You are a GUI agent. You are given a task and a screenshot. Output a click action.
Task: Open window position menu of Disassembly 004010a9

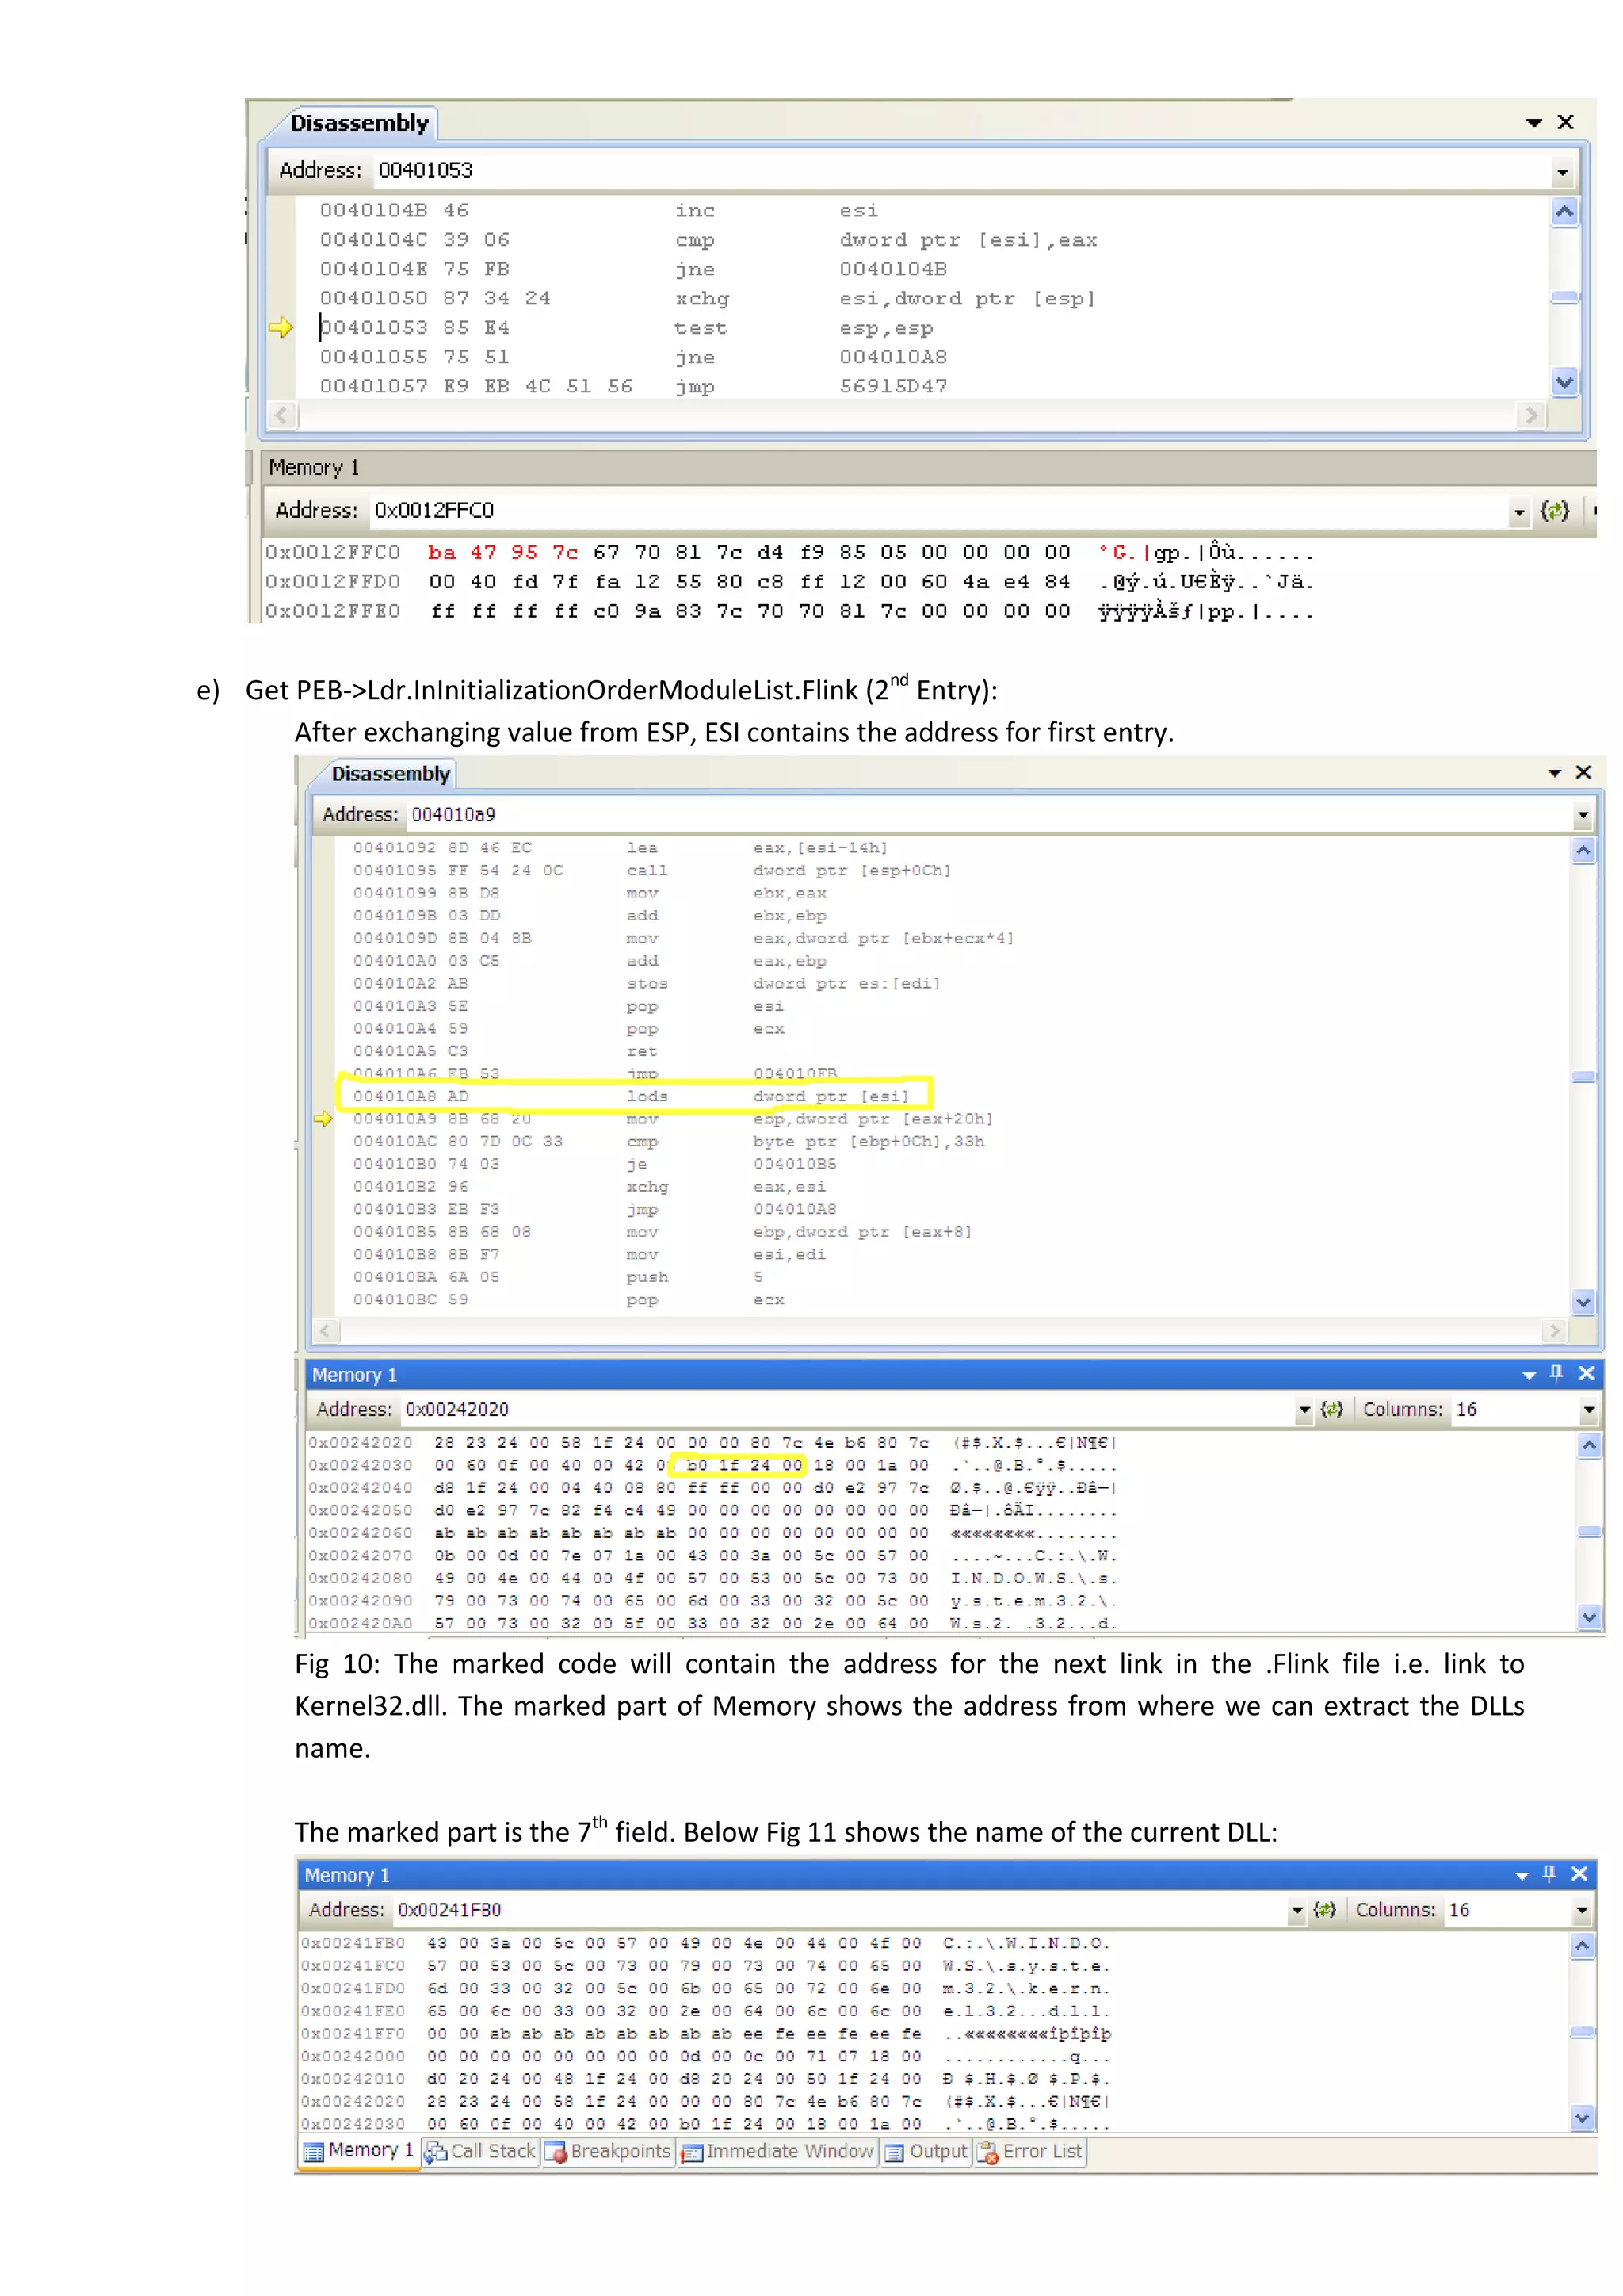coord(1554,773)
